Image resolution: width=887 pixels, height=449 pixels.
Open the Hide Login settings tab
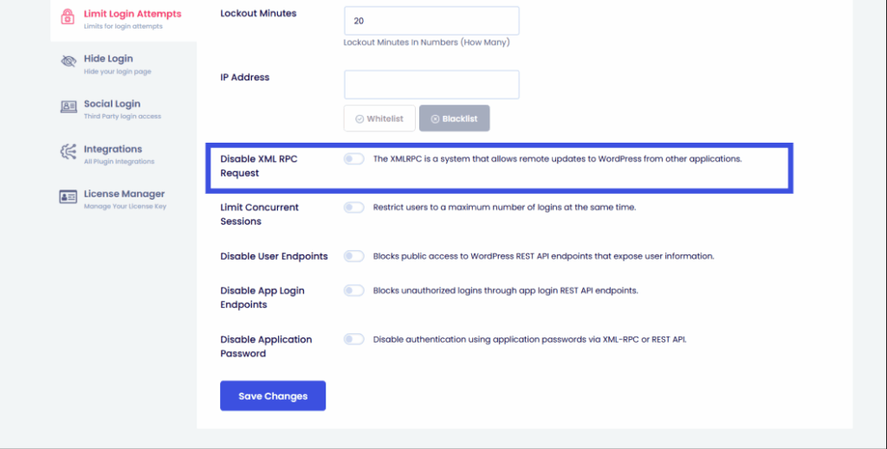tap(108, 59)
